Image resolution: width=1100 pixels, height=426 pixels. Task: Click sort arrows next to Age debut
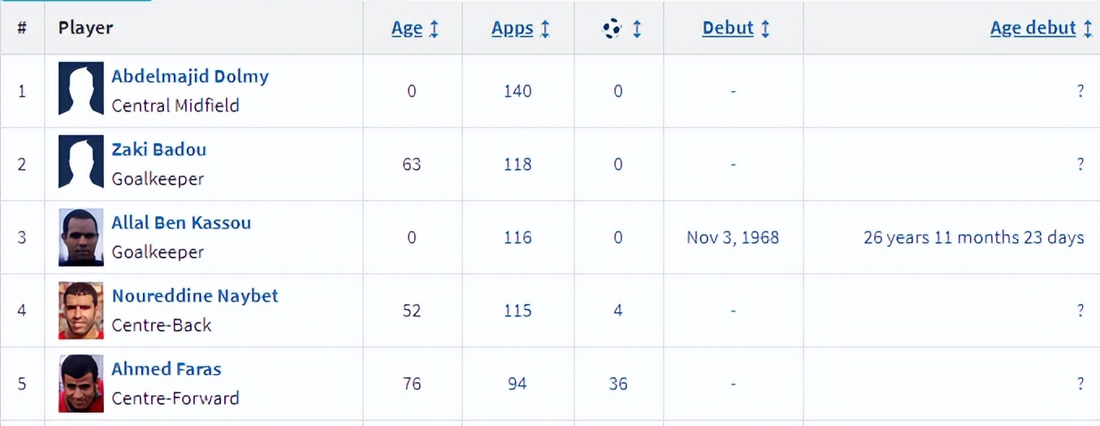coord(1088,28)
